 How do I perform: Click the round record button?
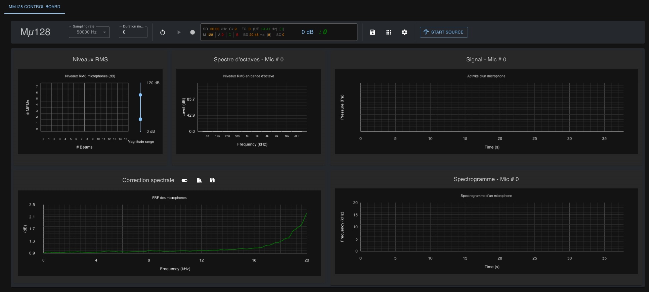(192, 32)
